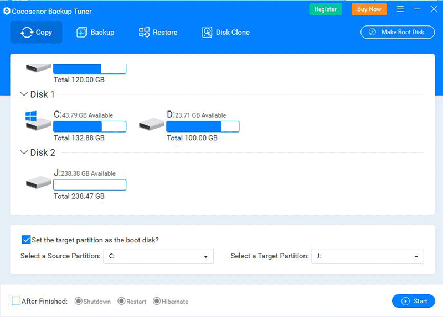Click the Make Boot Disk button

pyautogui.click(x=398, y=32)
